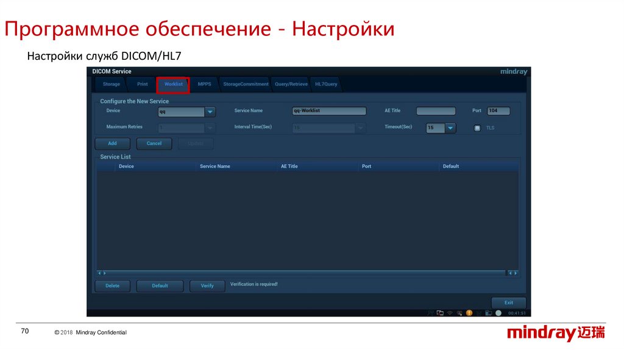Open the Query/Retrieve tab
This screenshot has width=624, height=350.
(291, 84)
